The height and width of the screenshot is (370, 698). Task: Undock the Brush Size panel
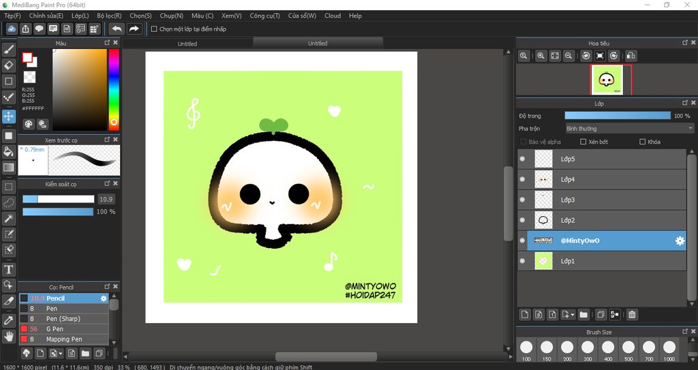[x=685, y=332]
